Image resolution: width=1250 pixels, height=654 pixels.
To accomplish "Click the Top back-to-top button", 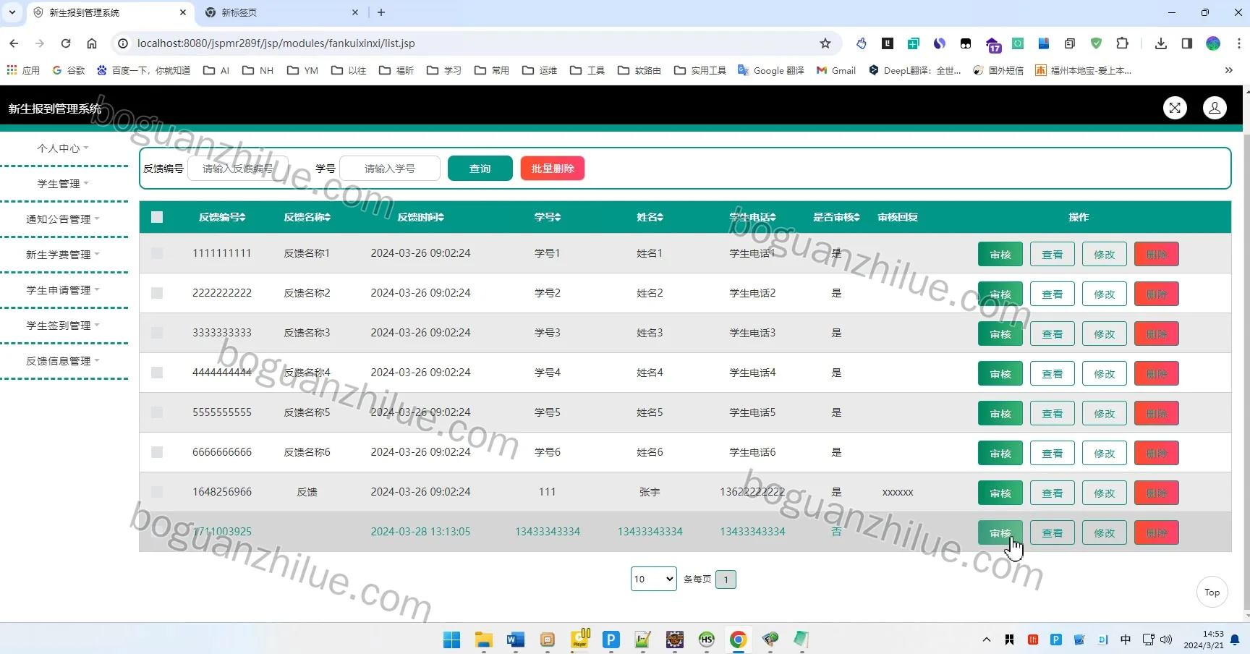I will point(1212,593).
